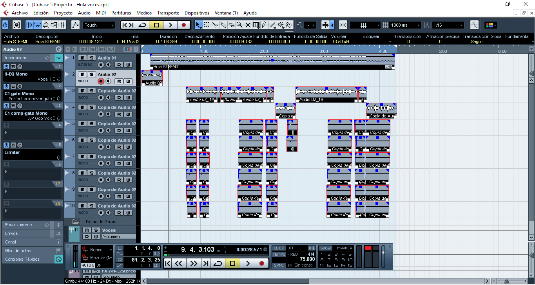This screenshot has width=535, height=285.
Task: Solo the Audio 01 track
Action: point(91,58)
